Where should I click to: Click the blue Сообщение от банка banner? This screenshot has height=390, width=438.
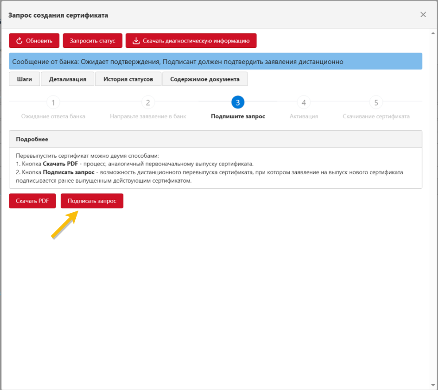point(215,62)
